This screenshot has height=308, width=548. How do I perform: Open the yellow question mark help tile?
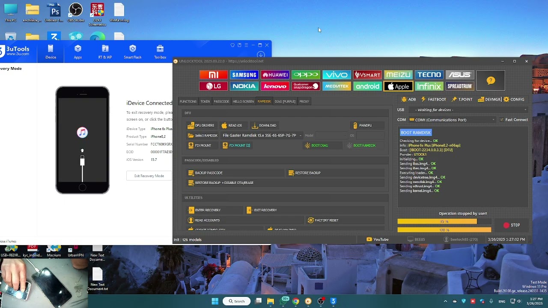pos(491,80)
